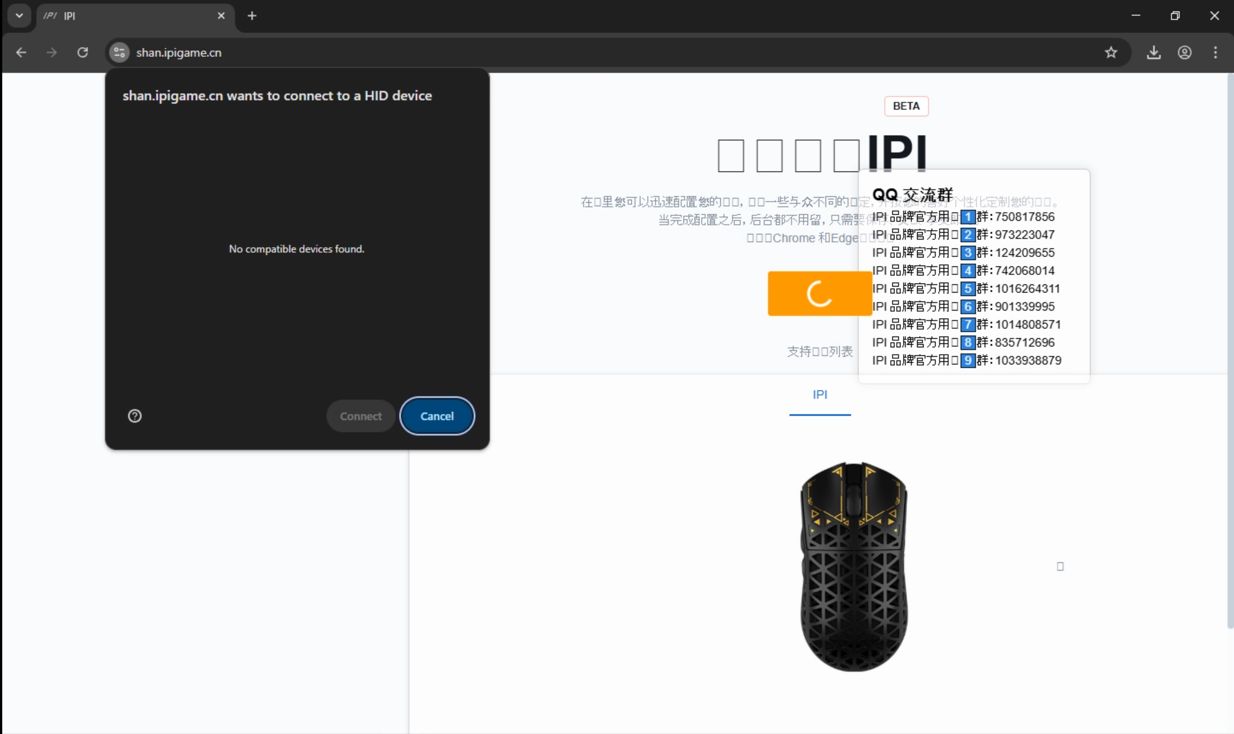Open site information icon in address bar
The image size is (1234, 734).
coord(119,53)
